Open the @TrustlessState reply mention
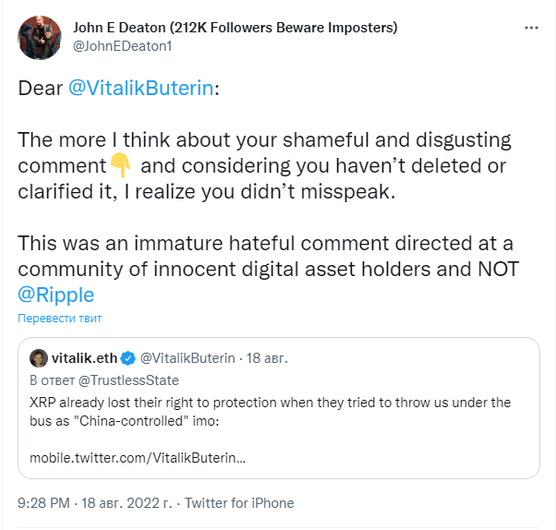The width and height of the screenshot is (556, 530). 128,380
